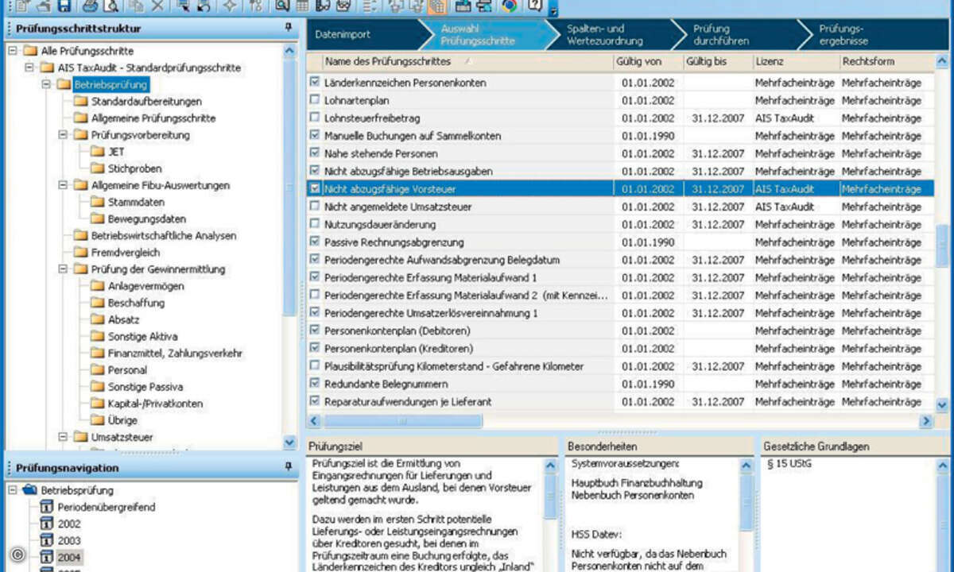The width and height of the screenshot is (954, 572).
Task: Collapse the Prüfungsvorbereitung node
Action: (63, 135)
